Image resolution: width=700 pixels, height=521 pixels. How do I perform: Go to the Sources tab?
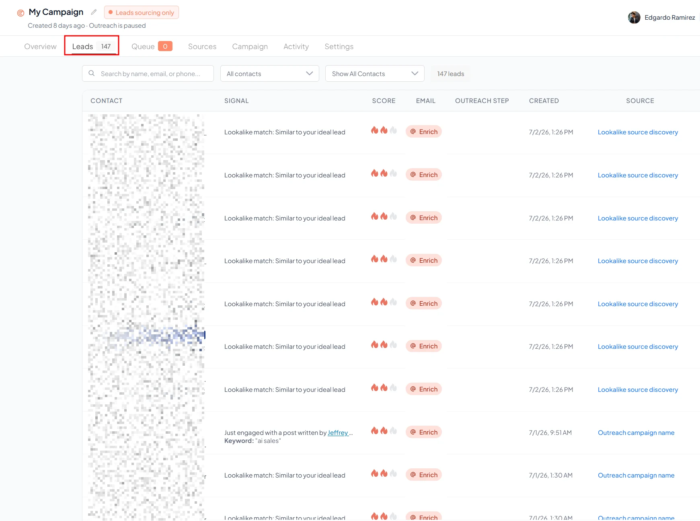coord(202,46)
